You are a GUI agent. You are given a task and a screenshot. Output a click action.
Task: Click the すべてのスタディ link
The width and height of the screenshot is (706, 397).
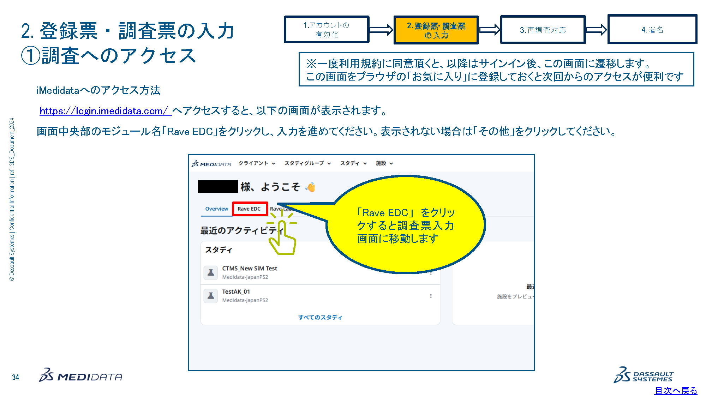point(320,317)
